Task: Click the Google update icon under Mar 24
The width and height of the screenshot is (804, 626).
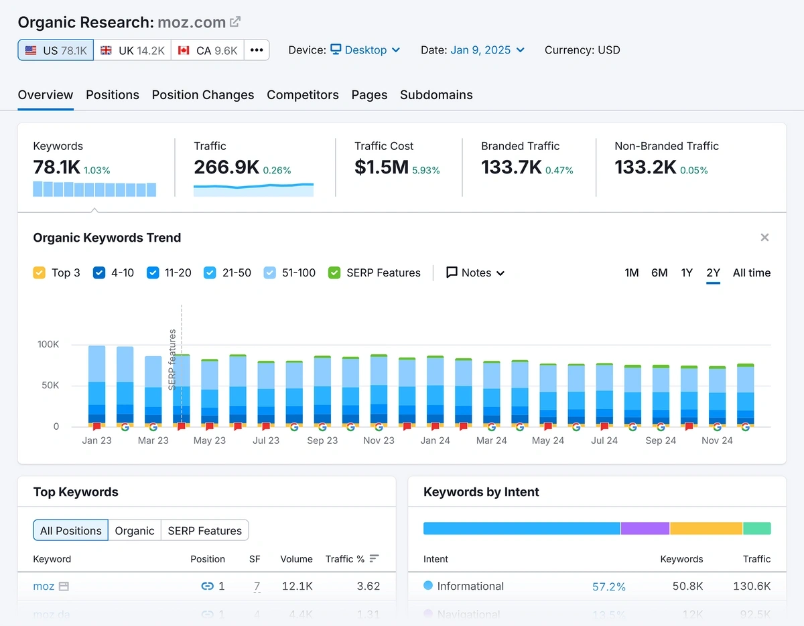Action: pyautogui.click(x=491, y=426)
